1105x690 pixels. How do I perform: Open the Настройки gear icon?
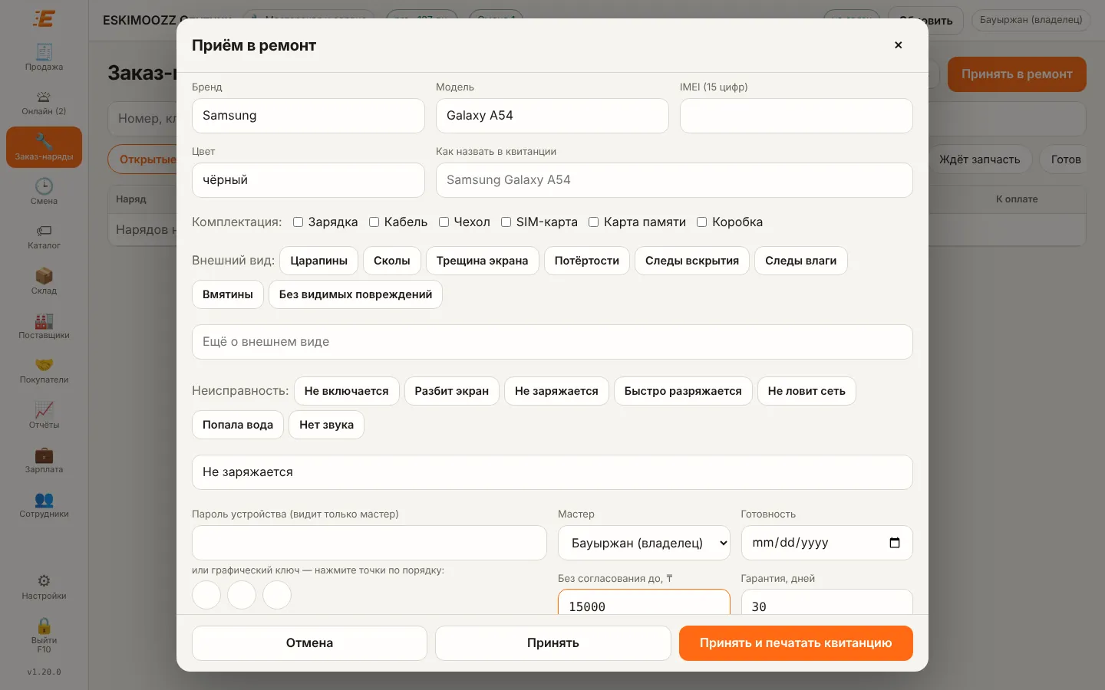(x=44, y=587)
